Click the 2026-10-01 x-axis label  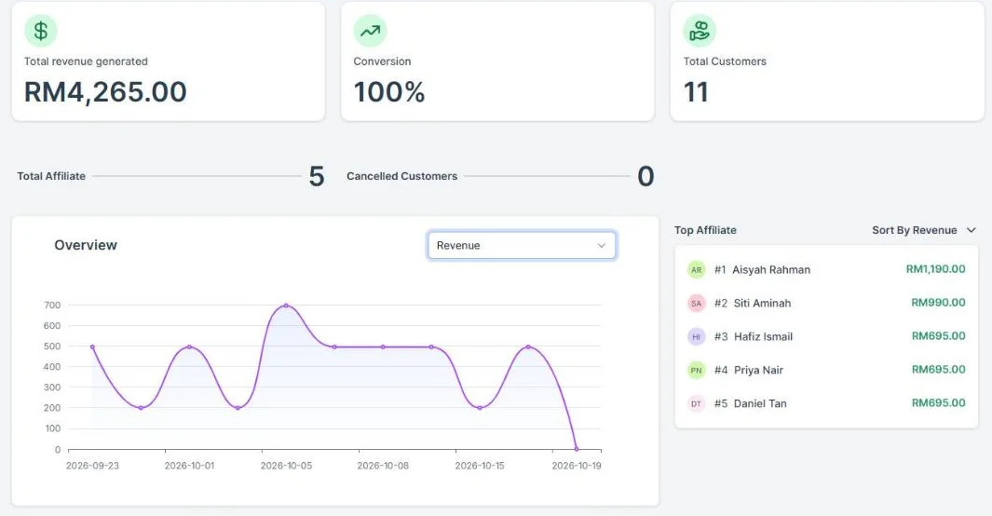(189, 466)
